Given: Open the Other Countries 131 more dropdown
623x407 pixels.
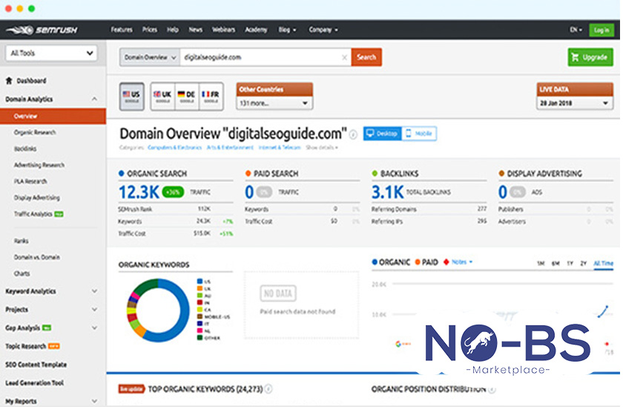Looking at the screenshot, I should (x=274, y=103).
